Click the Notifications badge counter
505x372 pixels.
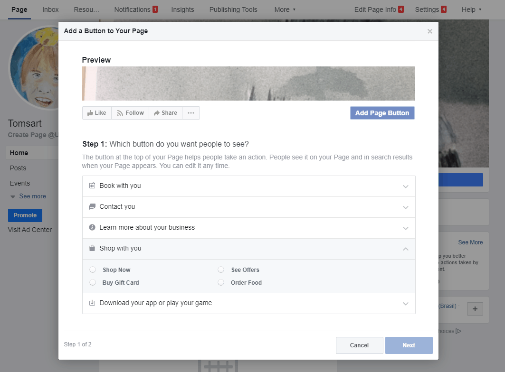(155, 9)
